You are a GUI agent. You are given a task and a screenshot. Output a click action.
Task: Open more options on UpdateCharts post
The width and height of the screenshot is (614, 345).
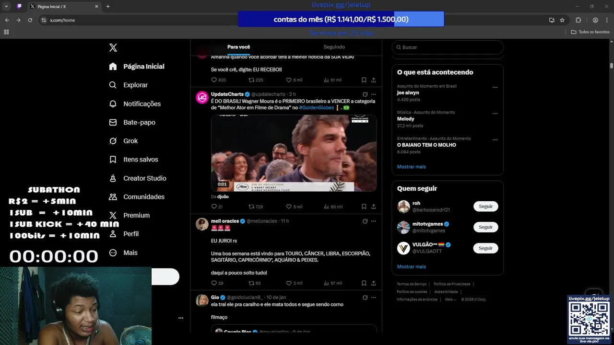pos(374,94)
